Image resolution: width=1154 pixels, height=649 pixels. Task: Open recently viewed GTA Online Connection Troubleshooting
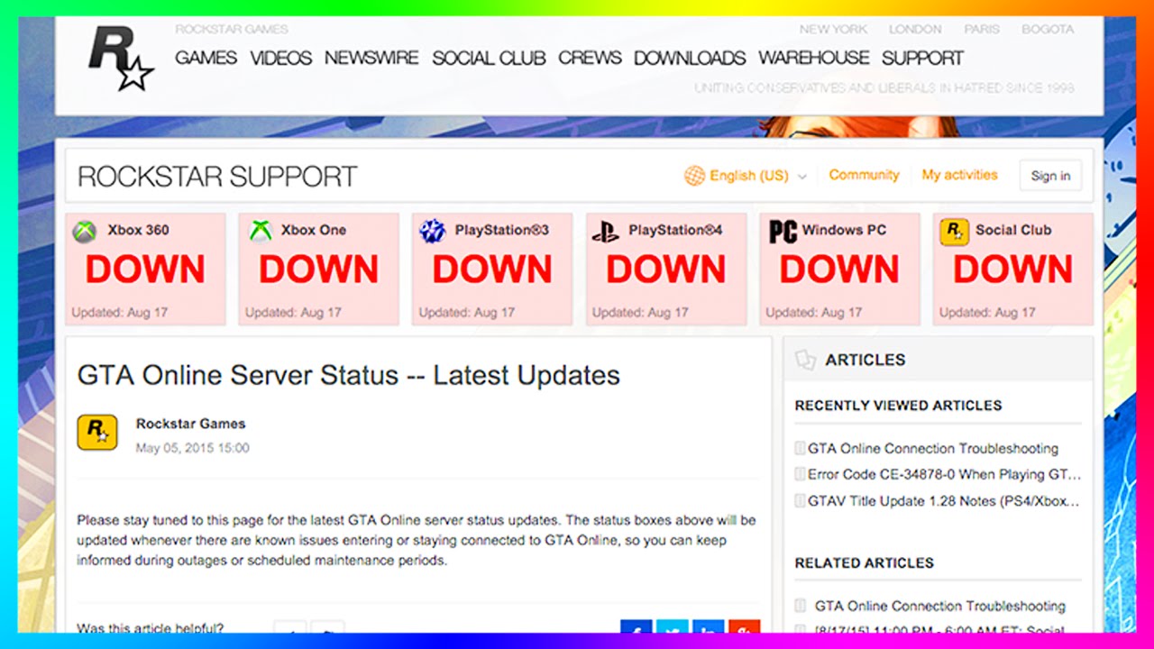pyautogui.click(x=933, y=448)
